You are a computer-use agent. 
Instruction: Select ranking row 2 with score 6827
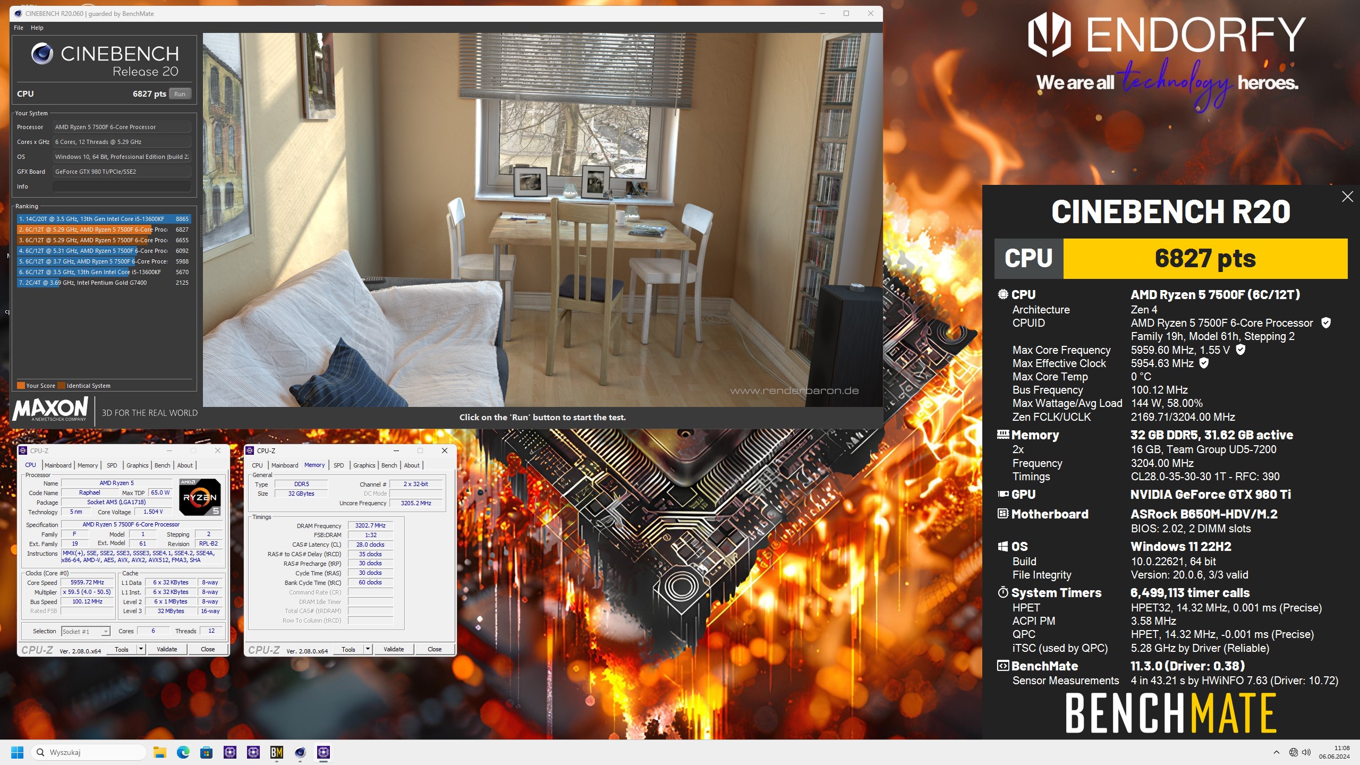(104, 229)
